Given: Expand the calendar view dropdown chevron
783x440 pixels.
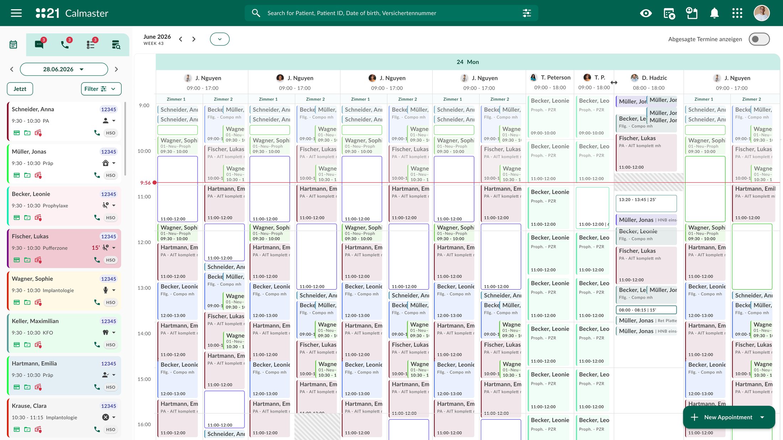Looking at the screenshot, I should click(220, 39).
